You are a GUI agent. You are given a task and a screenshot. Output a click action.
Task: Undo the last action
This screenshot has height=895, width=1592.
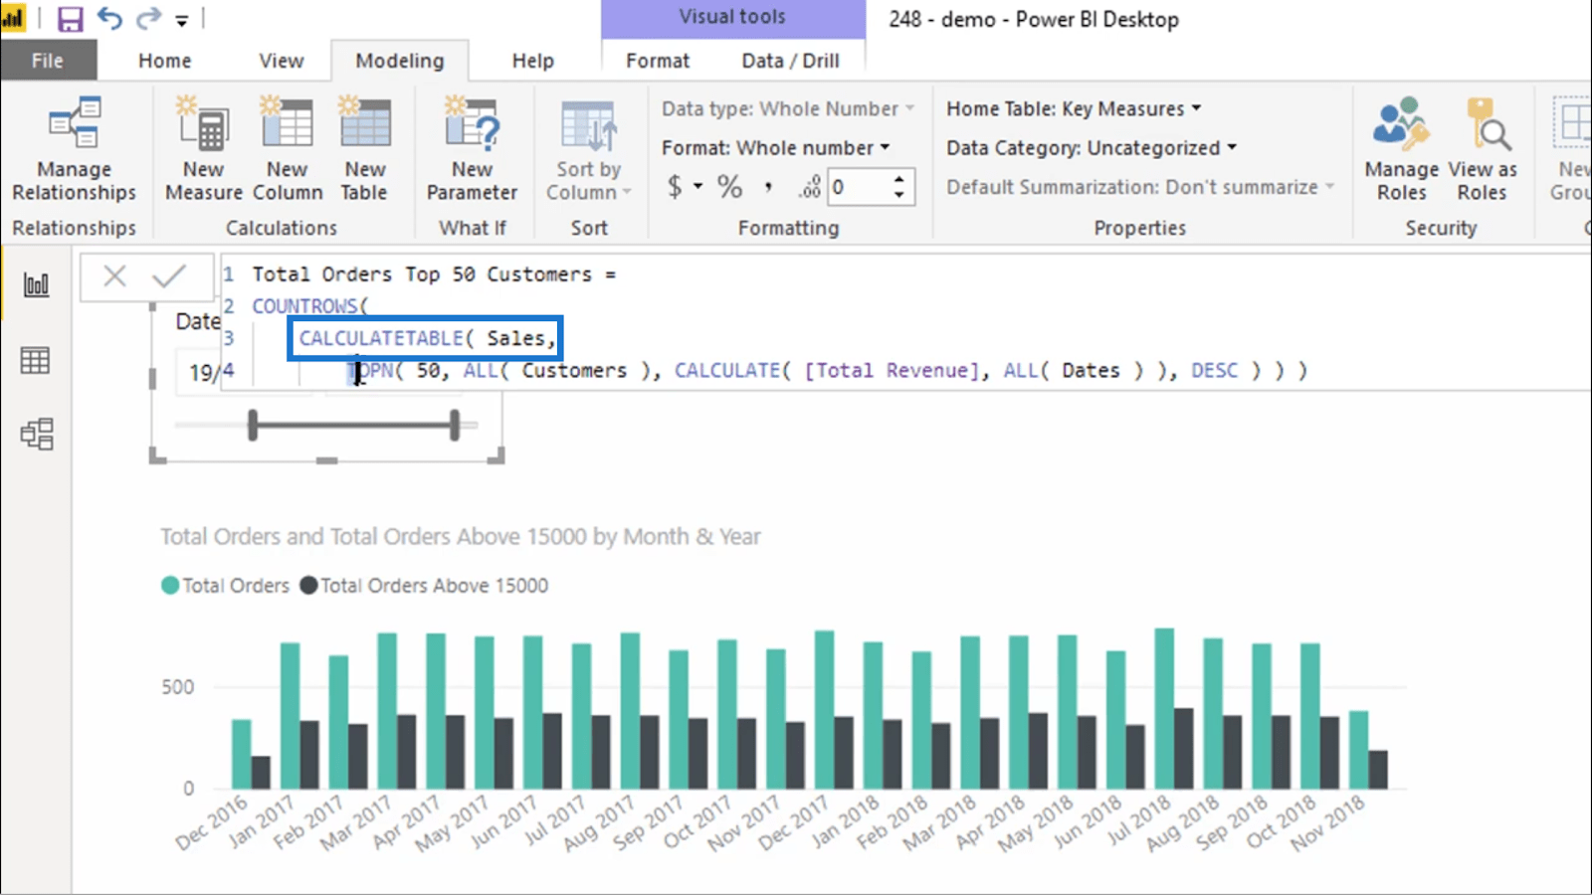pos(109,19)
